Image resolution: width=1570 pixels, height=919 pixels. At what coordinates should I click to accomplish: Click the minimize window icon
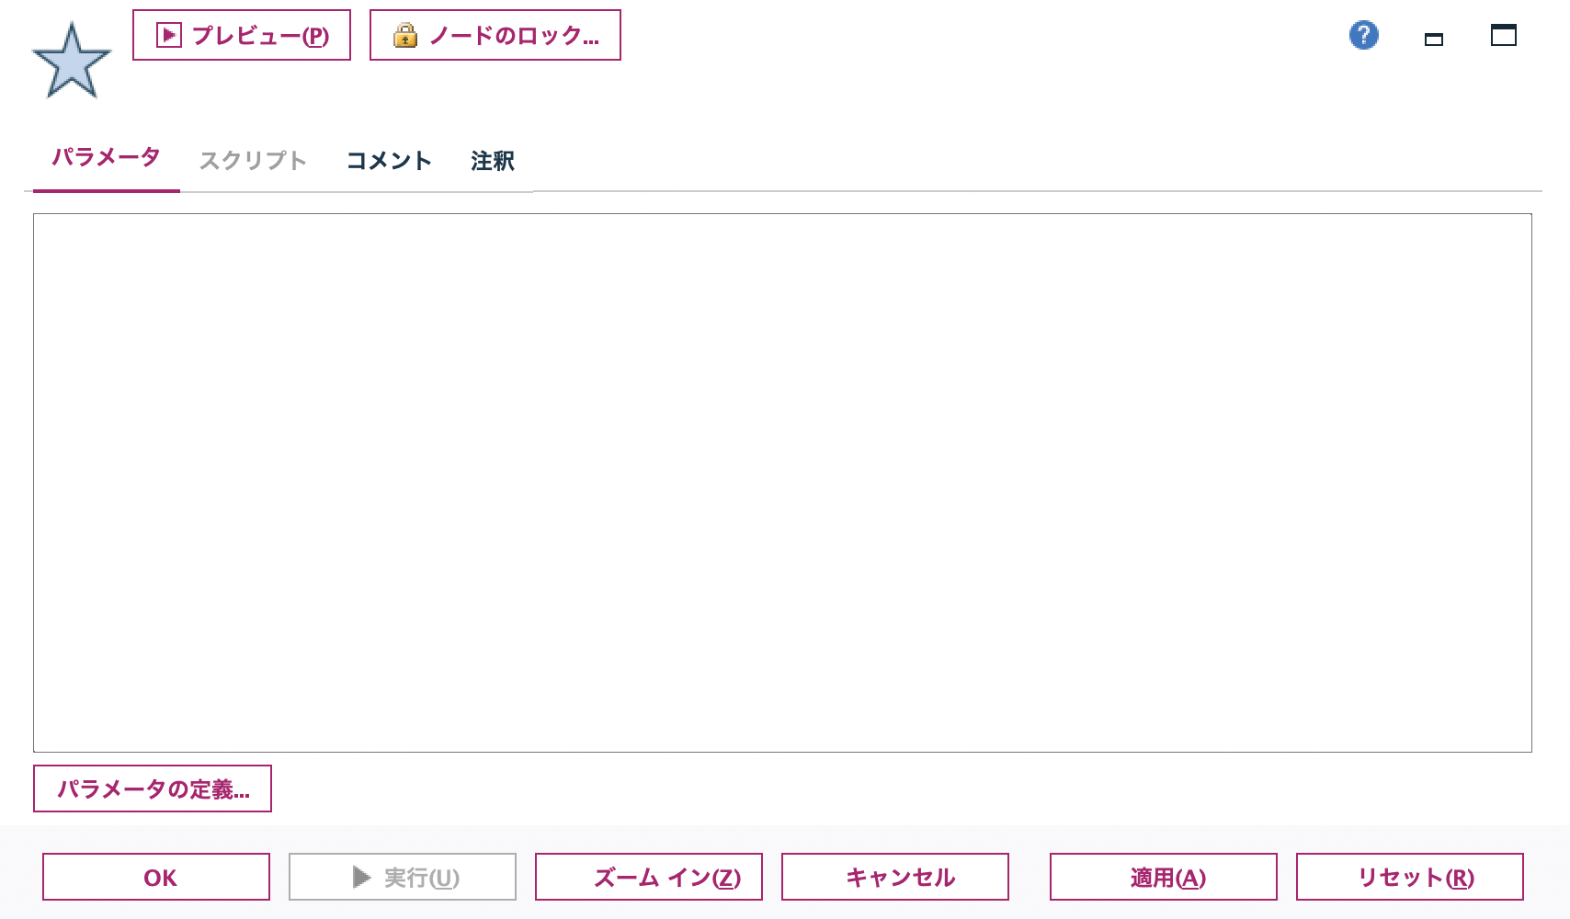coord(1434,39)
